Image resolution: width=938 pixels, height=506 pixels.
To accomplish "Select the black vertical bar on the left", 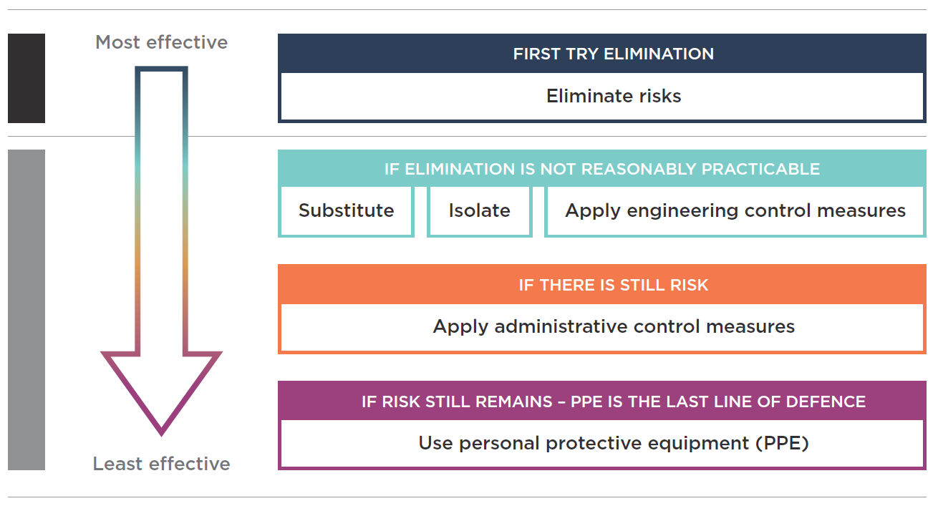I will (26, 78).
